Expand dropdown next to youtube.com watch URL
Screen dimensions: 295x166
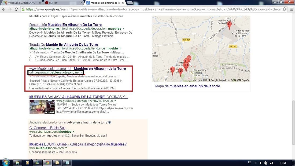click(115, 101)
